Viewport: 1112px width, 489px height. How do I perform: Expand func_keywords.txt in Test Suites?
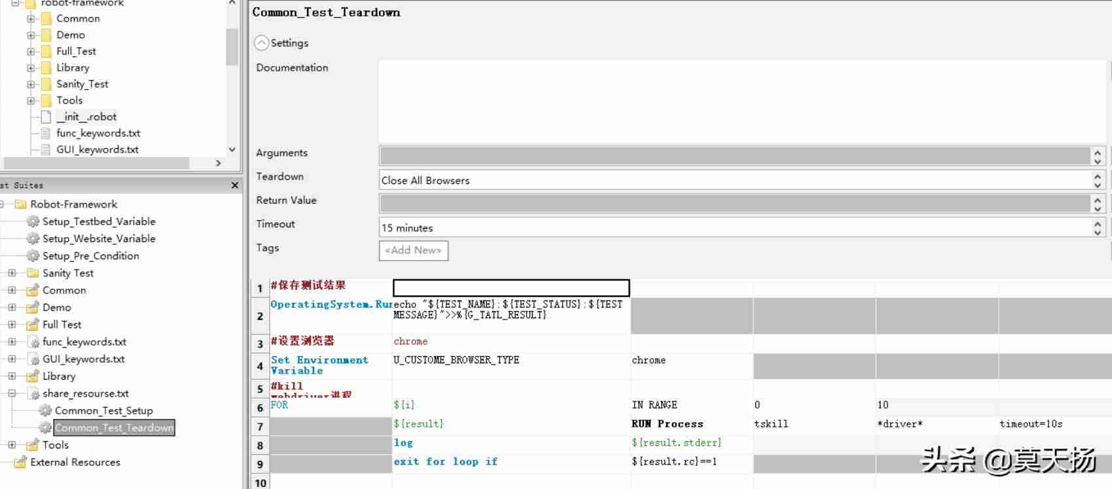point(12,342)
